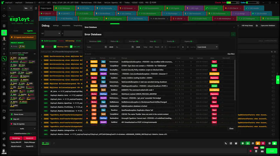Click the search icon beside the Oleg tab

click(x=54, y=143)
